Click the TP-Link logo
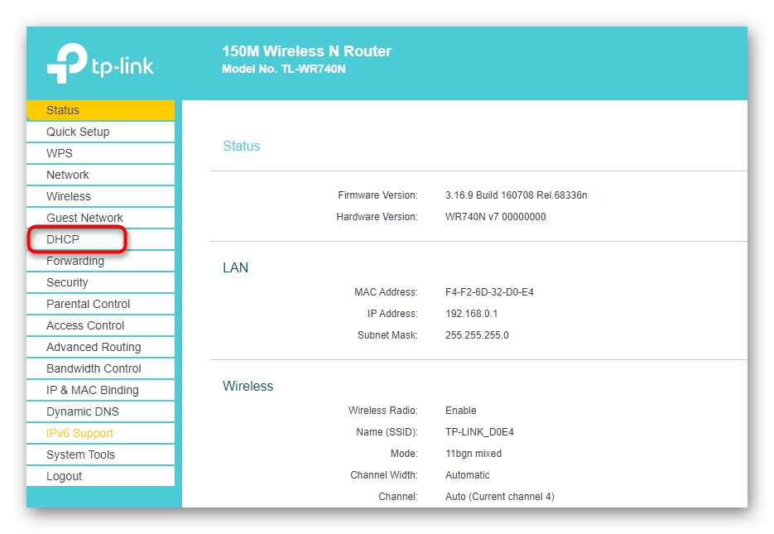The image size is (774, 534). pos(99,61)
